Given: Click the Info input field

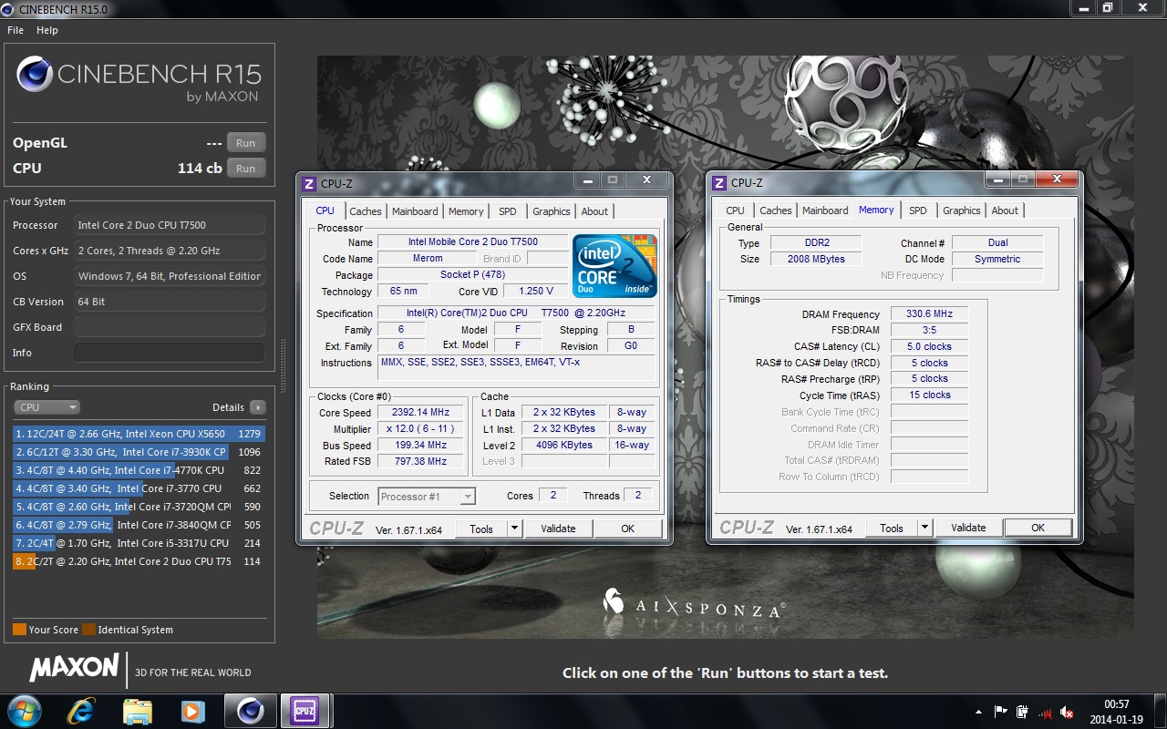Looking at the screenshot, I should pos(170,353).
